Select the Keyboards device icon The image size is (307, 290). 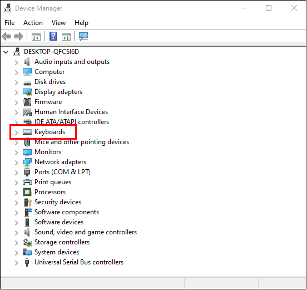[x=27, y=132]
